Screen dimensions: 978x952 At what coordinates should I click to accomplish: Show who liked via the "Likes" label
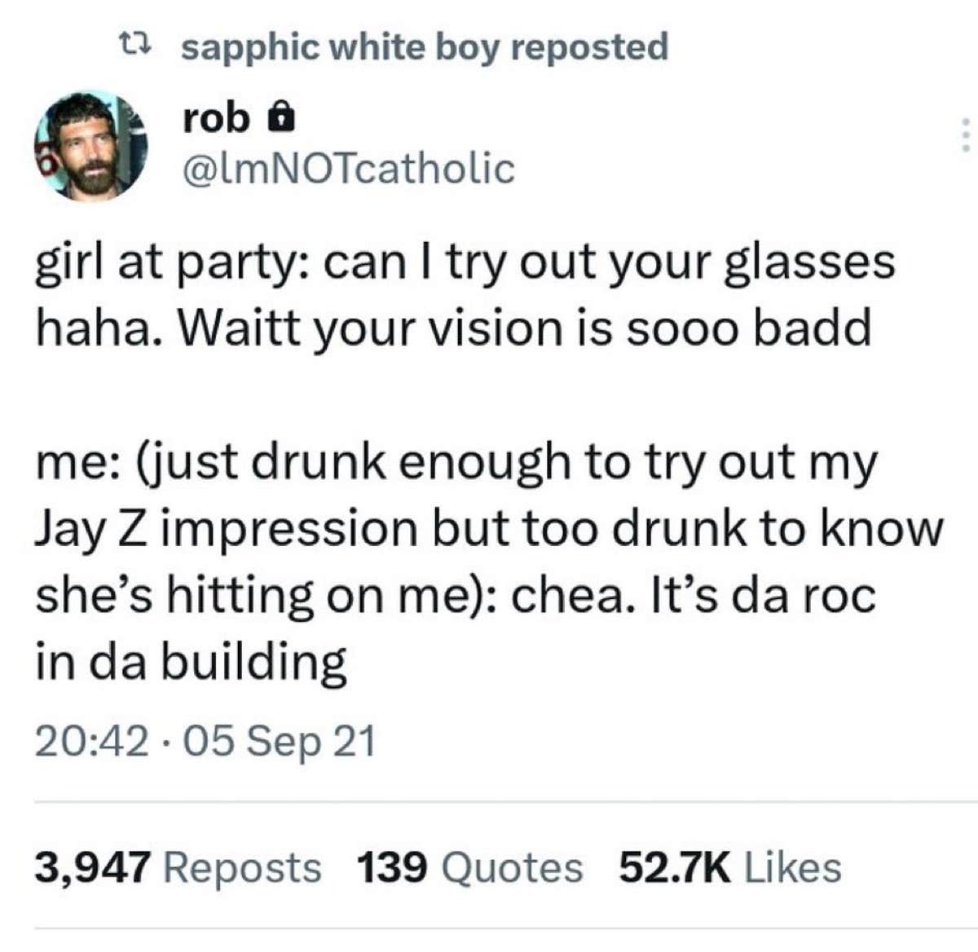tap(793, 866)
